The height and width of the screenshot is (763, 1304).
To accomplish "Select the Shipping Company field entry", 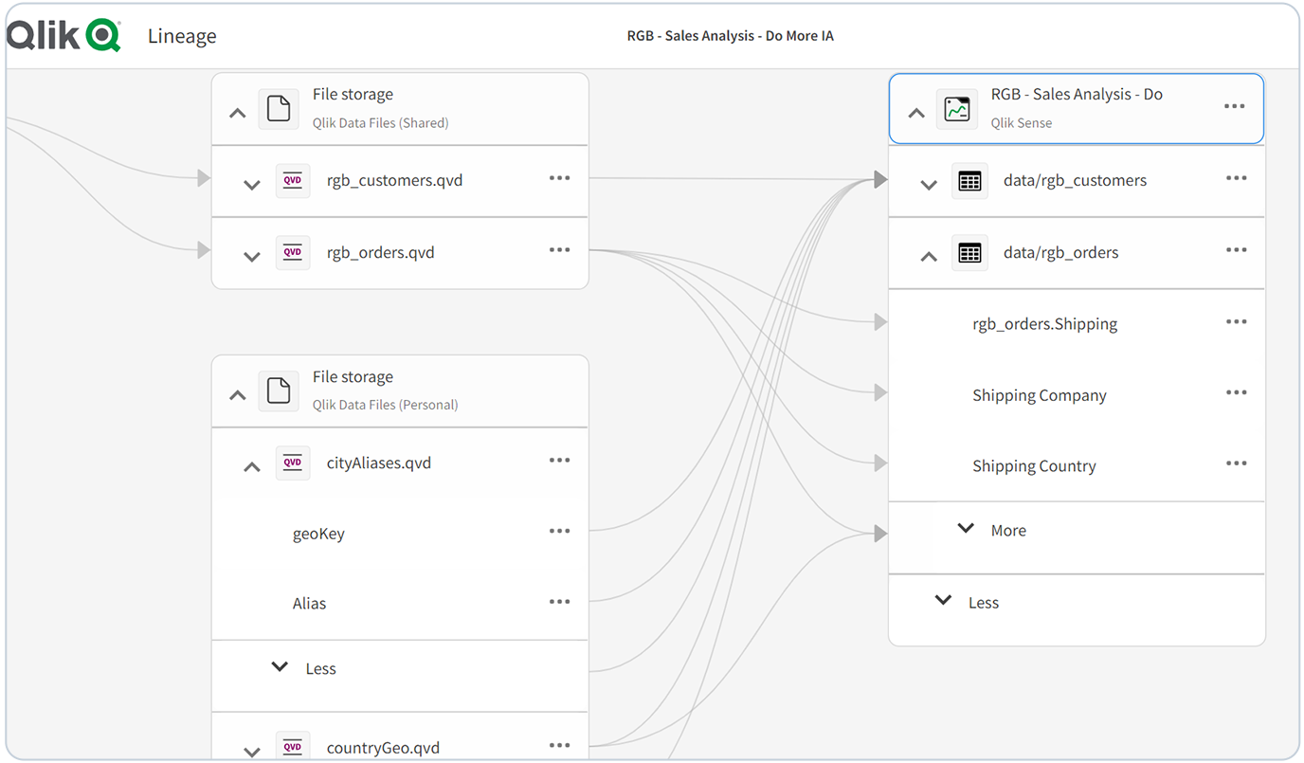I will [1039, 394].
